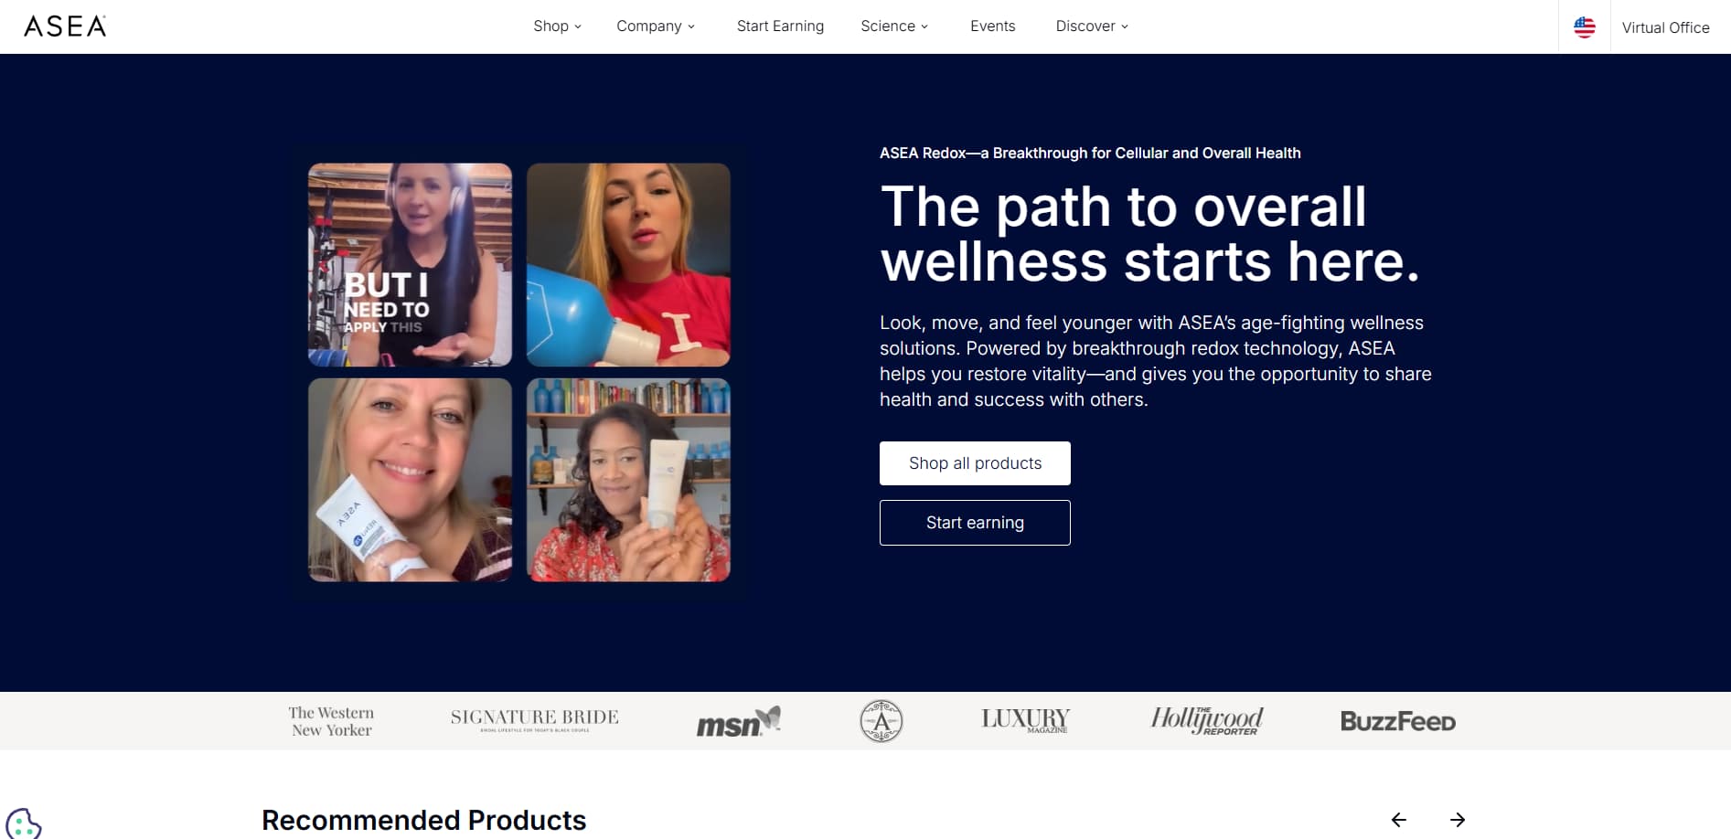
Task: Click the Luxury Magazine logo
Action: tap(1026, 720)
